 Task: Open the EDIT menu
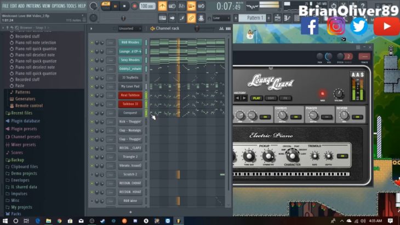[14, 6]
